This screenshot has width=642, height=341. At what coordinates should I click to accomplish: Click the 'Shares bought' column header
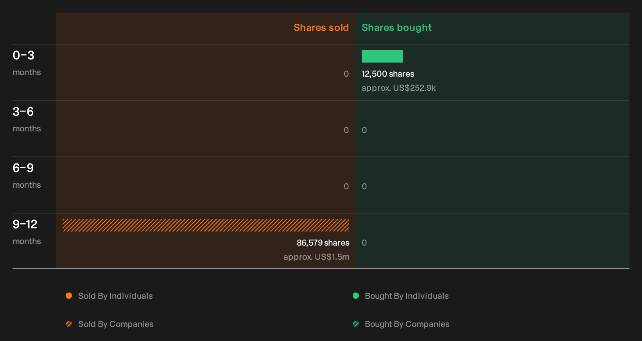pyautogui.click(x=396, y=28)
